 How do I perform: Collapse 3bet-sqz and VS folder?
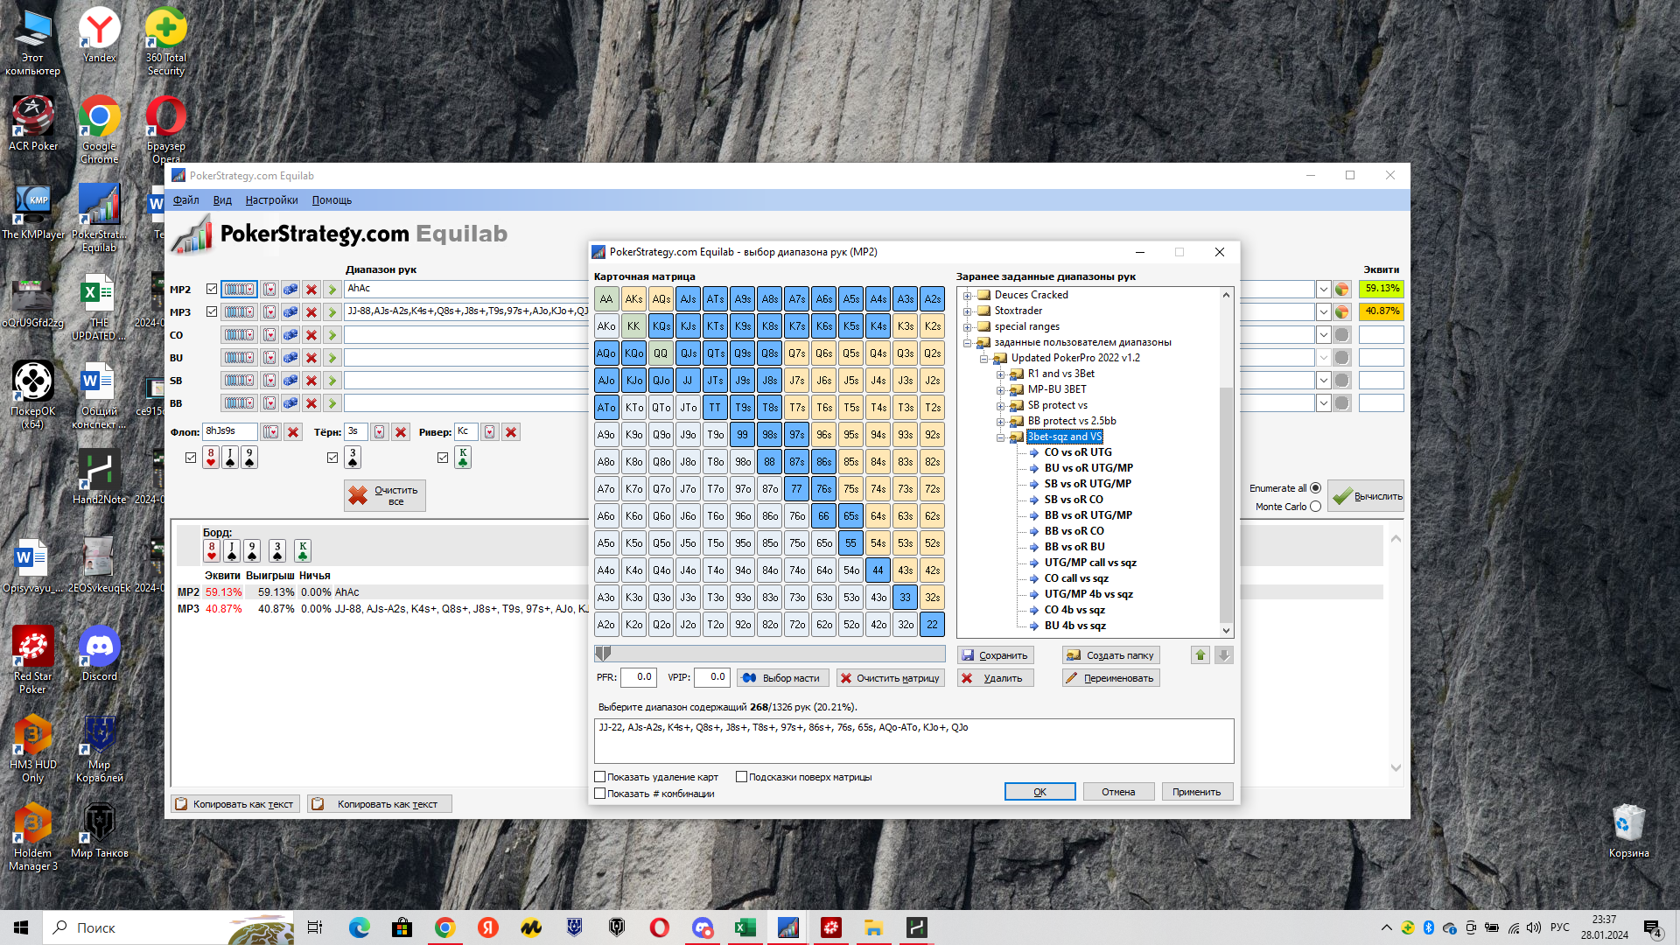(x=1001, y=437)
